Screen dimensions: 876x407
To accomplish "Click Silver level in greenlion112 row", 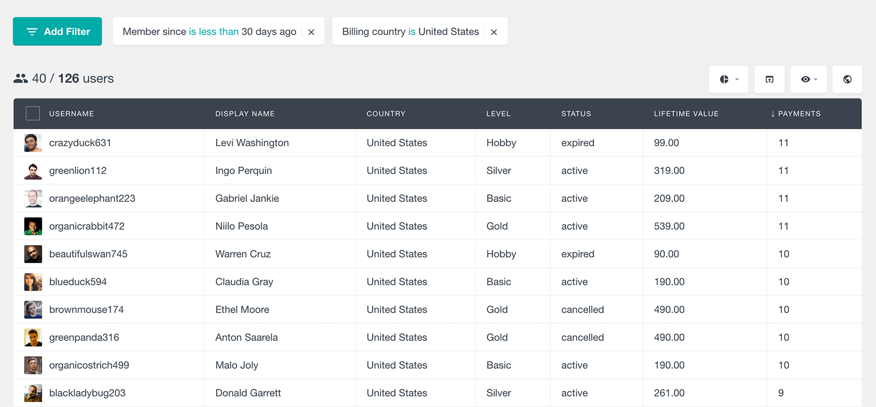I will point(499,171).
